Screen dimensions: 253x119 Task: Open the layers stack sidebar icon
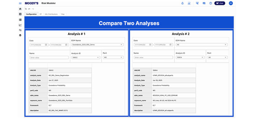(20, 35)
